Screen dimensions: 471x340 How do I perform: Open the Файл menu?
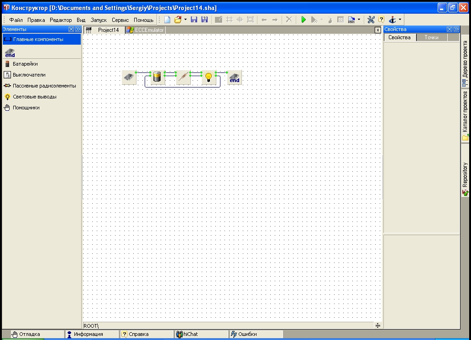tap(16, 20)
